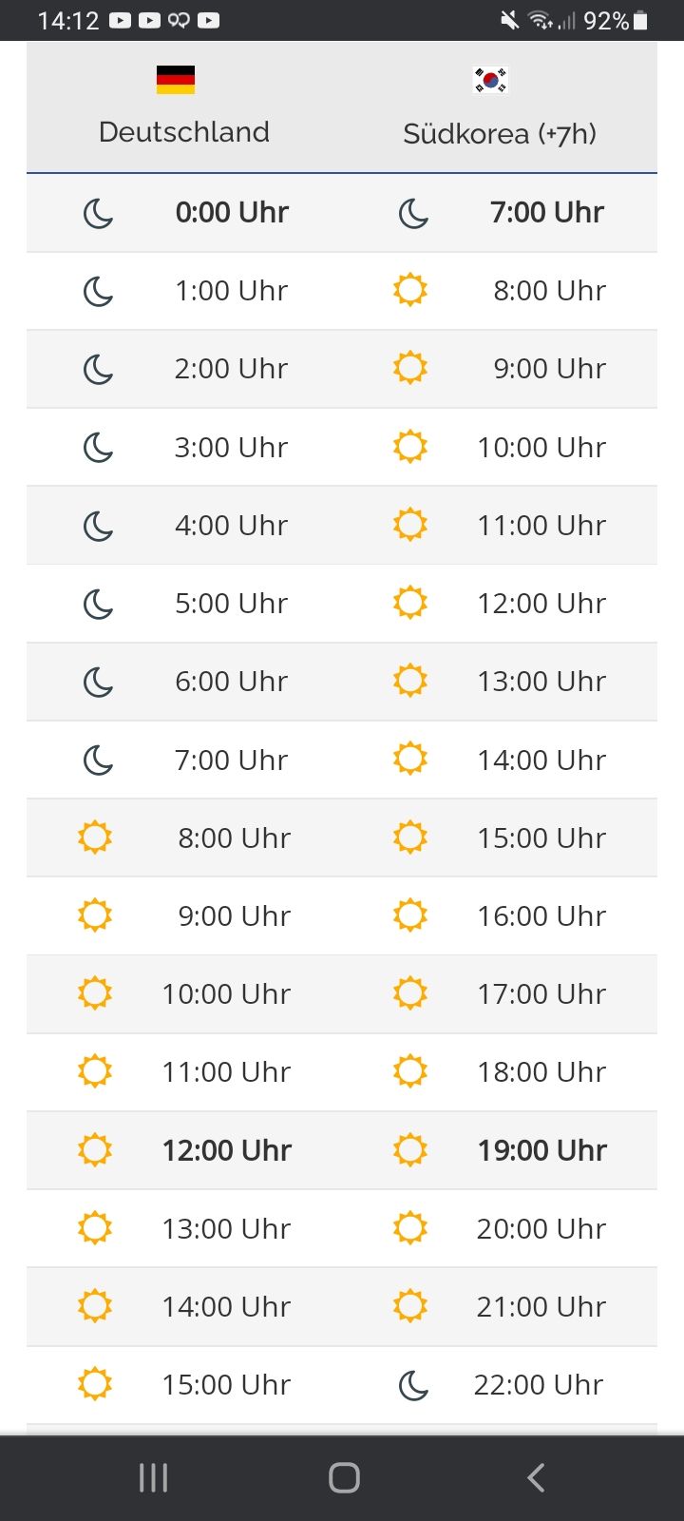This screenshot has width=684, height=1521.
Task: Tap the German flag icon
Action: 176,80
